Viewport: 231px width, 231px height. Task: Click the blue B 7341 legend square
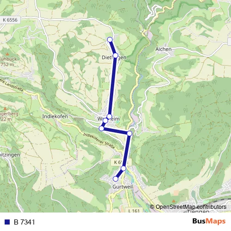coord(7,222)
